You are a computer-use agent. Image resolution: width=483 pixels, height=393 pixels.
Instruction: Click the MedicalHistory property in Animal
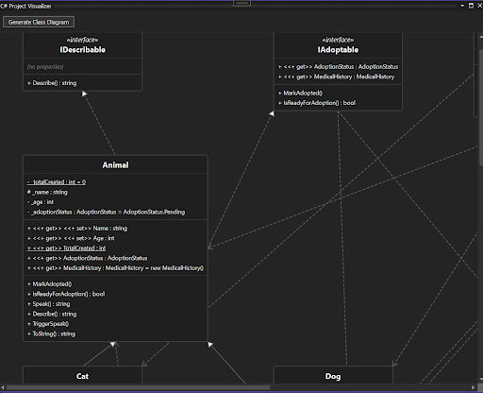pos(115,268)
